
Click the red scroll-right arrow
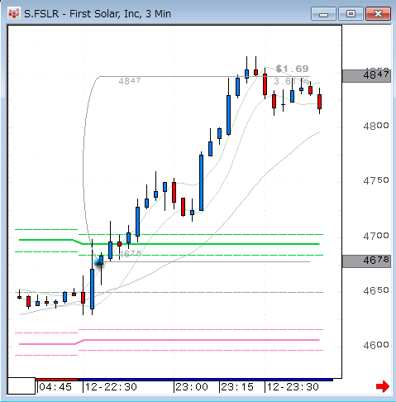pyautogui.click(x=383, y=386)
